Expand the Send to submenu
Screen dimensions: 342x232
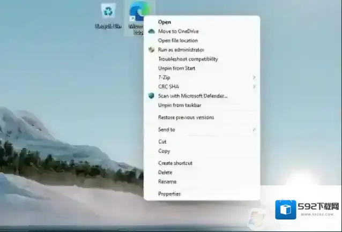167,129
